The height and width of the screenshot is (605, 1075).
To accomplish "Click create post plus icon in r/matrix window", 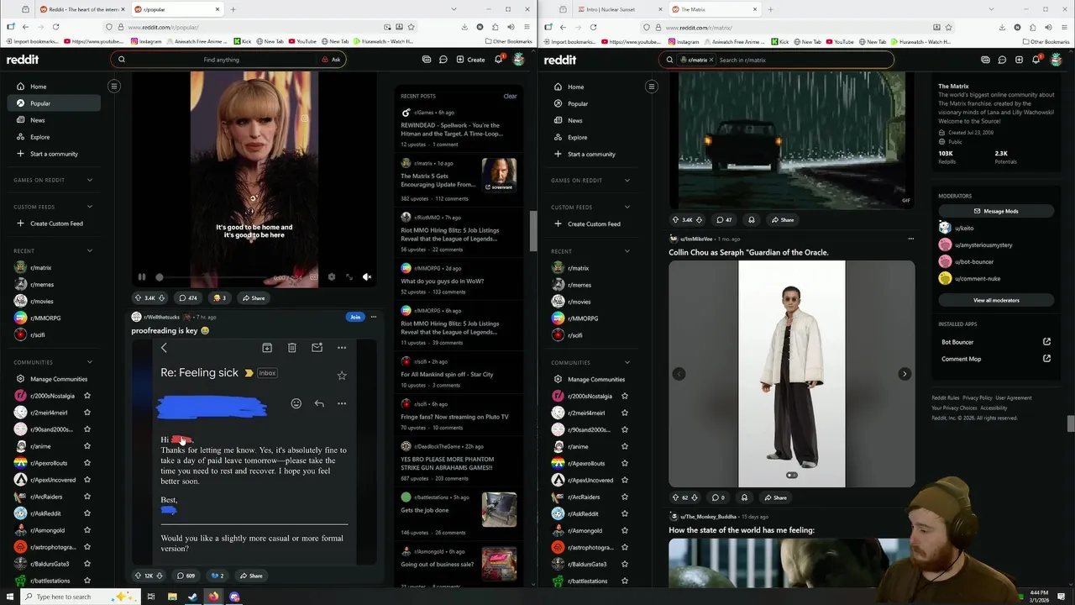I will pyautogui.click(x=1019, y=60).
